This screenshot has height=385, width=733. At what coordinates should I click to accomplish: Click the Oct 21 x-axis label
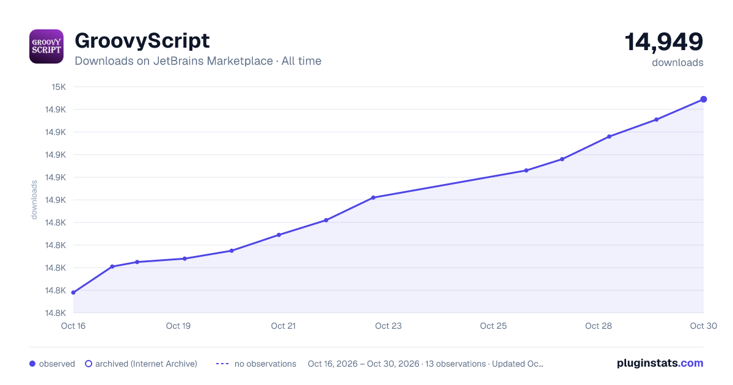283,326
